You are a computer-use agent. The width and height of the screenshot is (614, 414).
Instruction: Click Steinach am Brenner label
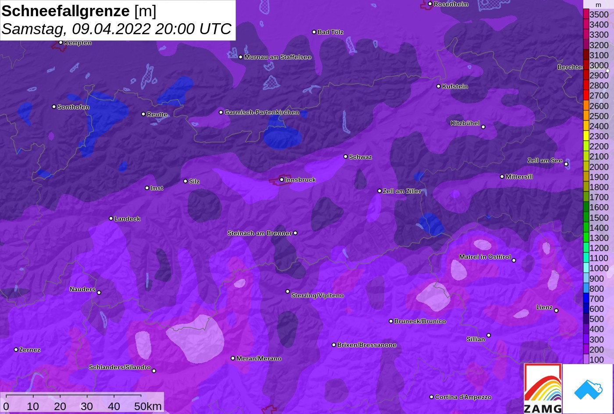click(x=260, y=233)
